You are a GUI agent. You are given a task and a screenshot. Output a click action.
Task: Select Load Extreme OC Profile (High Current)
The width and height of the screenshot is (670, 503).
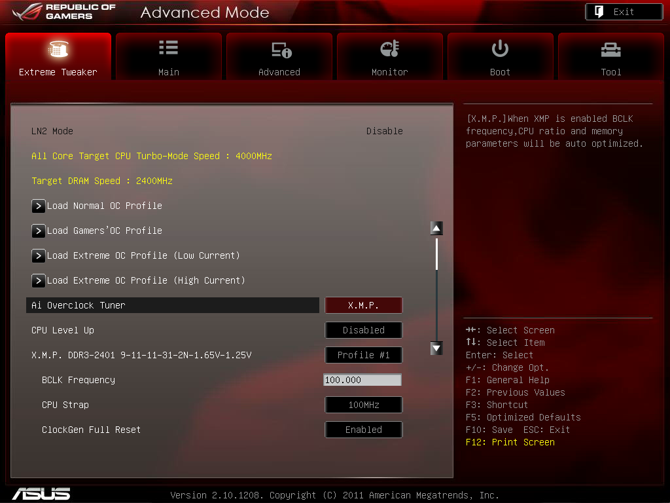tap(145, 280)
